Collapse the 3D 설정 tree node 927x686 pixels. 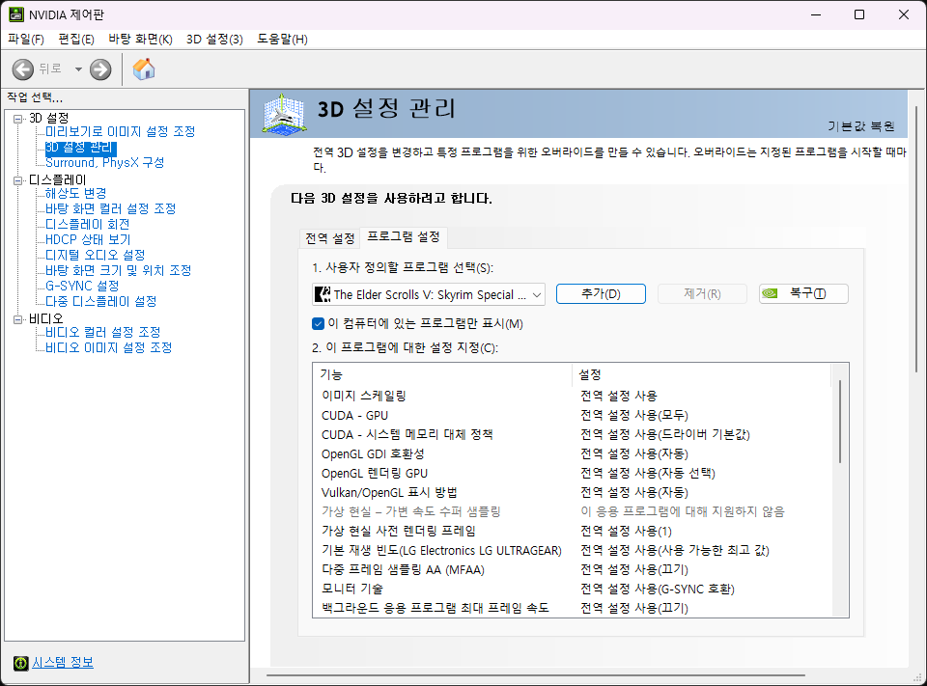(17, 119)
